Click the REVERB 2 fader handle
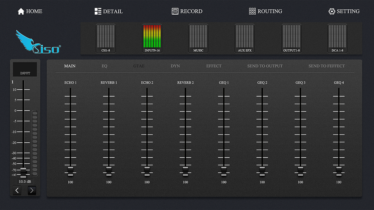Image resolution: width=374 pixels, height=210 pixels. [185, 171]
